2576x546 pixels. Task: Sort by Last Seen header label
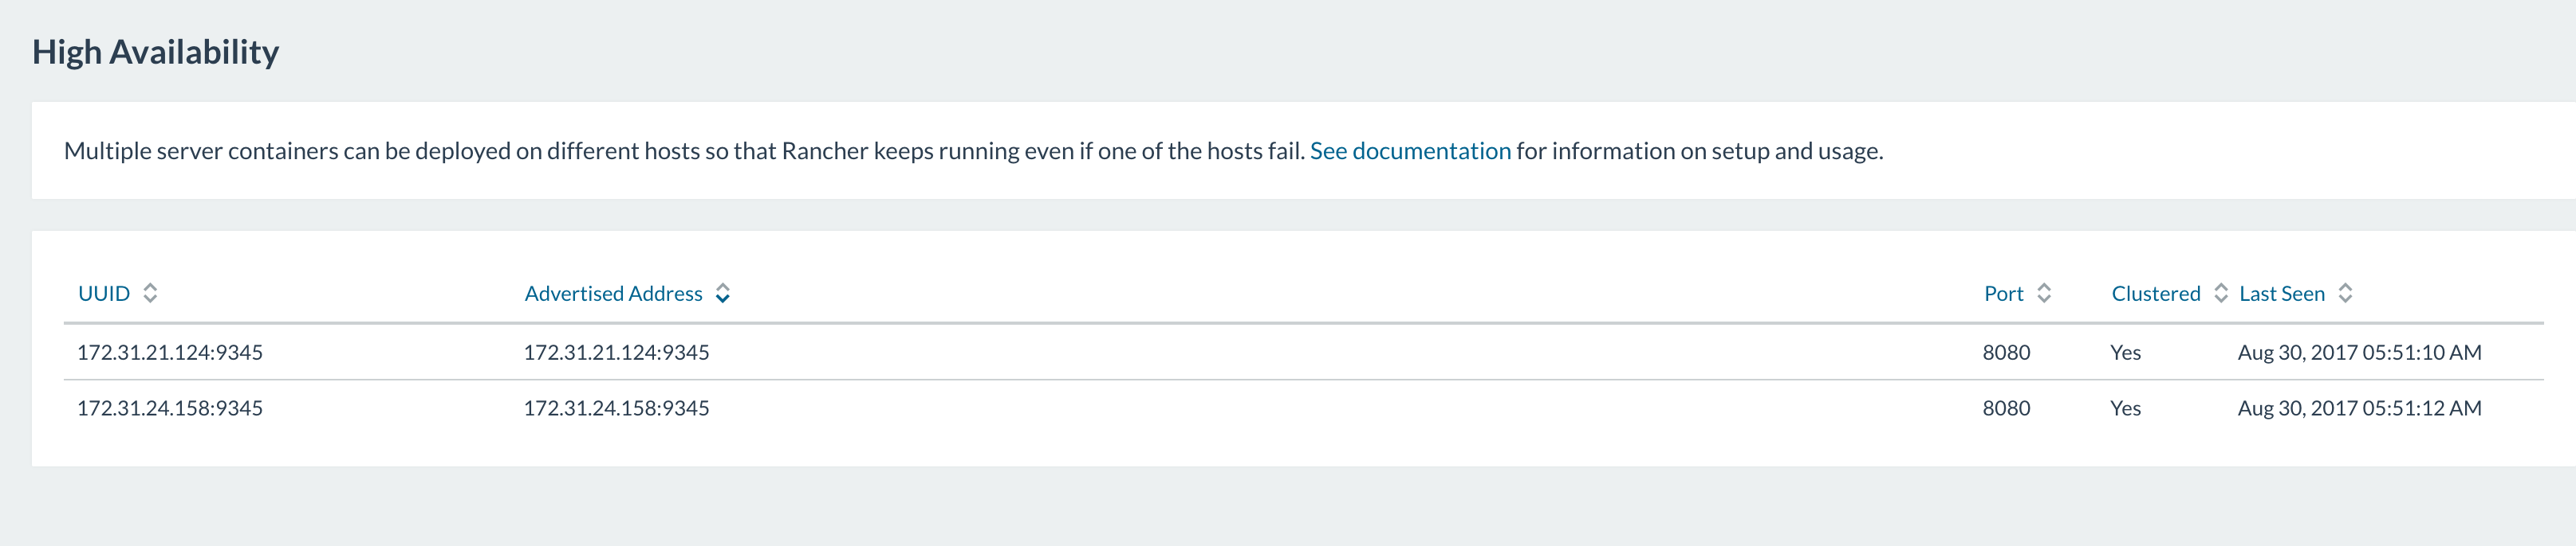coord(2281,294)
